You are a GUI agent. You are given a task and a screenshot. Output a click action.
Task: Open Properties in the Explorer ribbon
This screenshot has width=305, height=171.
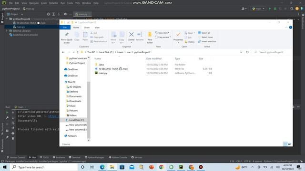[178, 37]
